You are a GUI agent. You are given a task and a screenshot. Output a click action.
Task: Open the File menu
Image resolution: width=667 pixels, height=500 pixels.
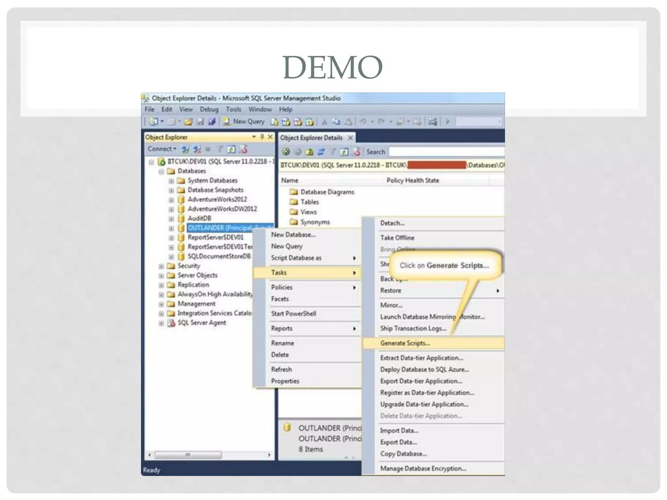(149, 109)
